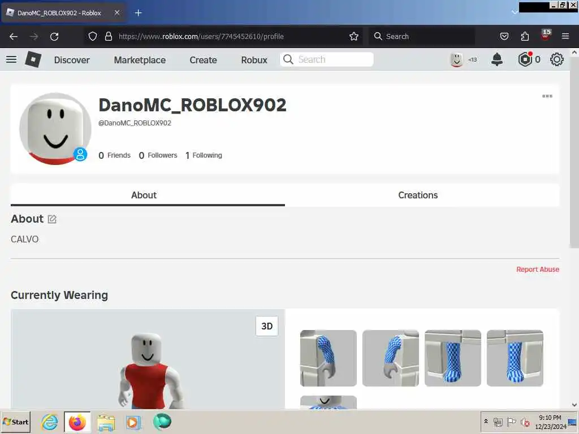579x434 pixels.
Task: Click the blue profile status badge
Action: (80, 154)
